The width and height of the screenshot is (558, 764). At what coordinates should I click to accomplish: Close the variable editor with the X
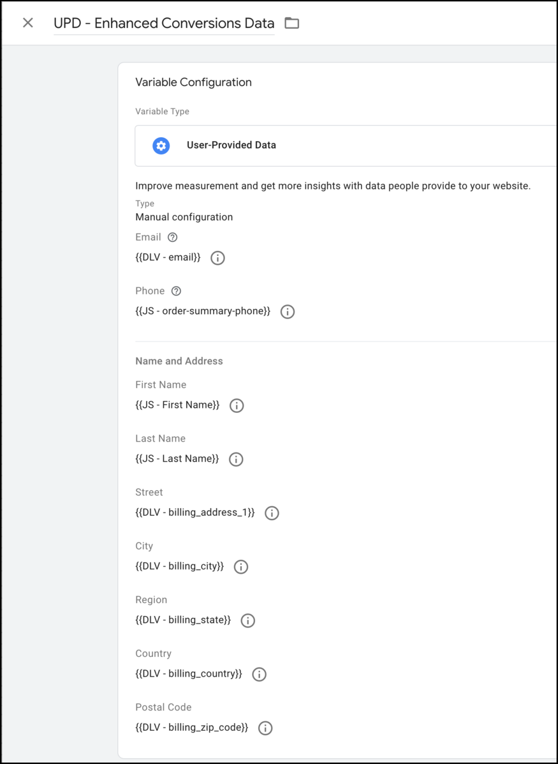(x=28, y=23)
